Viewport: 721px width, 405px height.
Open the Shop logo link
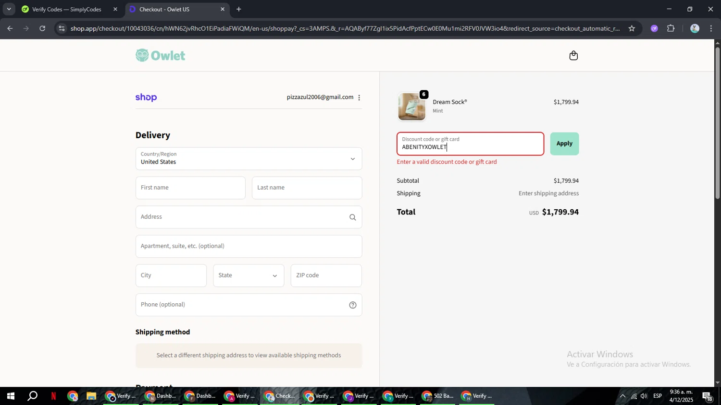click(146, 97)
